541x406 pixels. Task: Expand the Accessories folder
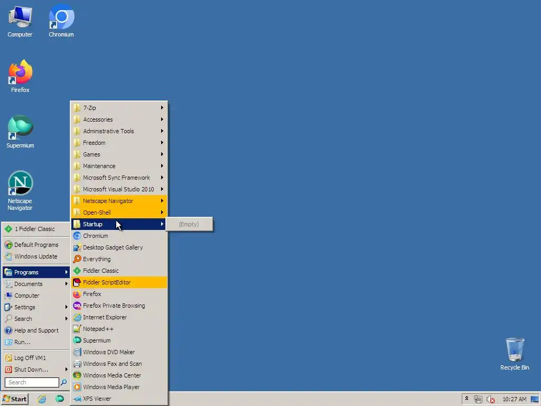tap(119, 119)
